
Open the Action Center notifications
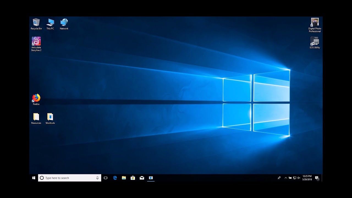(x=317, y=178)
